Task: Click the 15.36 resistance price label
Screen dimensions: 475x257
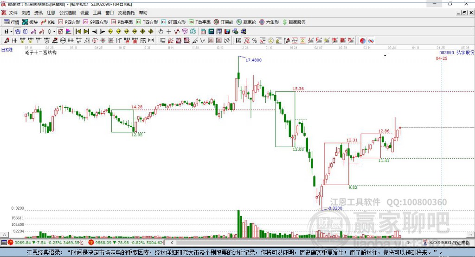Action: 298,89
